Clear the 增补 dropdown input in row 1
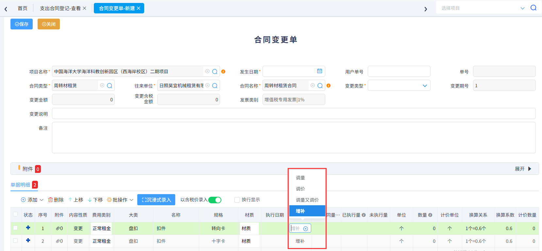Image resolution: width=542 pixels, height=251 pixels. point(305,229)
